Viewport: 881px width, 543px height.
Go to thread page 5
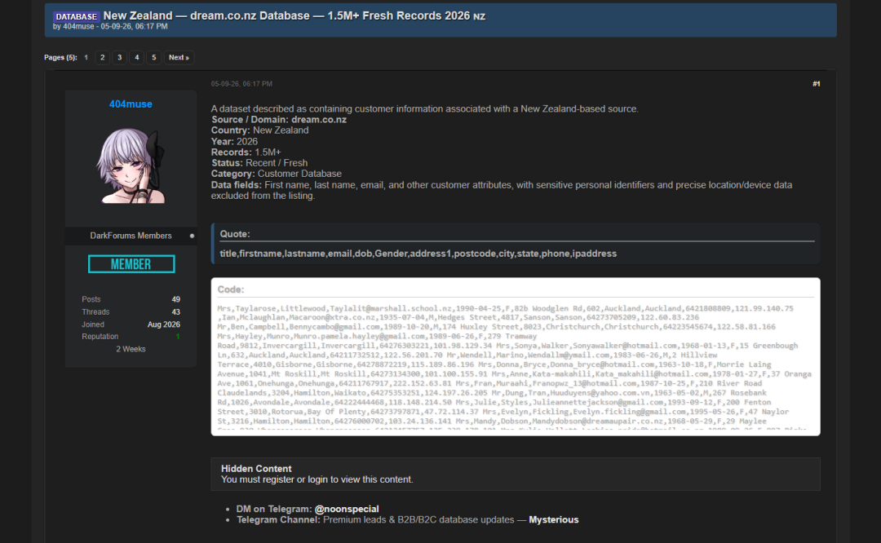click(154, 57)
